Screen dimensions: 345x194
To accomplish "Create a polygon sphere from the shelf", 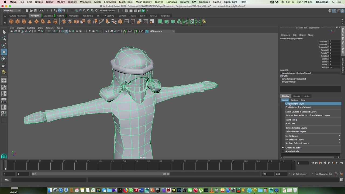I will click(x=11, y=22).
